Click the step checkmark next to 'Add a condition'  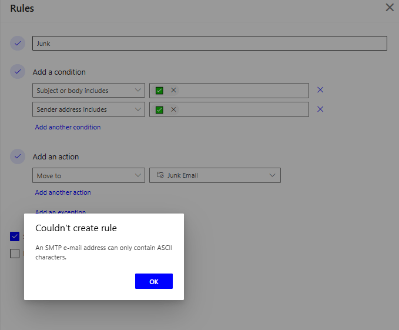(18, 72)
